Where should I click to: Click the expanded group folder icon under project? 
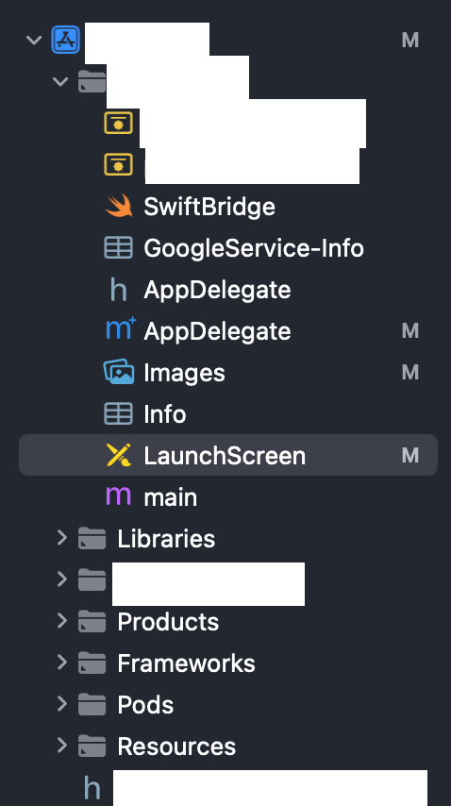point(92,81)
